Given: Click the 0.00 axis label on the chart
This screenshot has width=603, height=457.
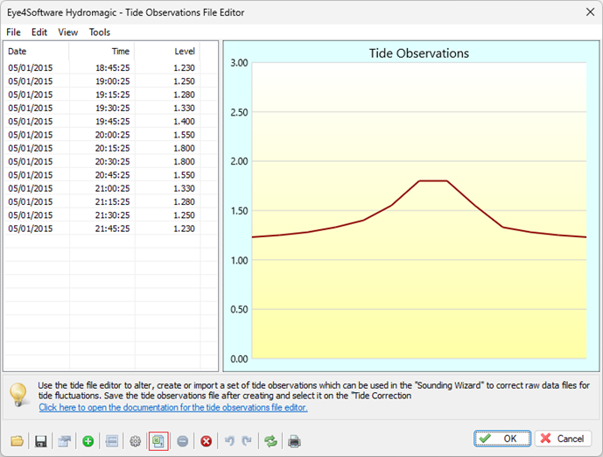Looking at the screenshot, I should coord(239,359).
